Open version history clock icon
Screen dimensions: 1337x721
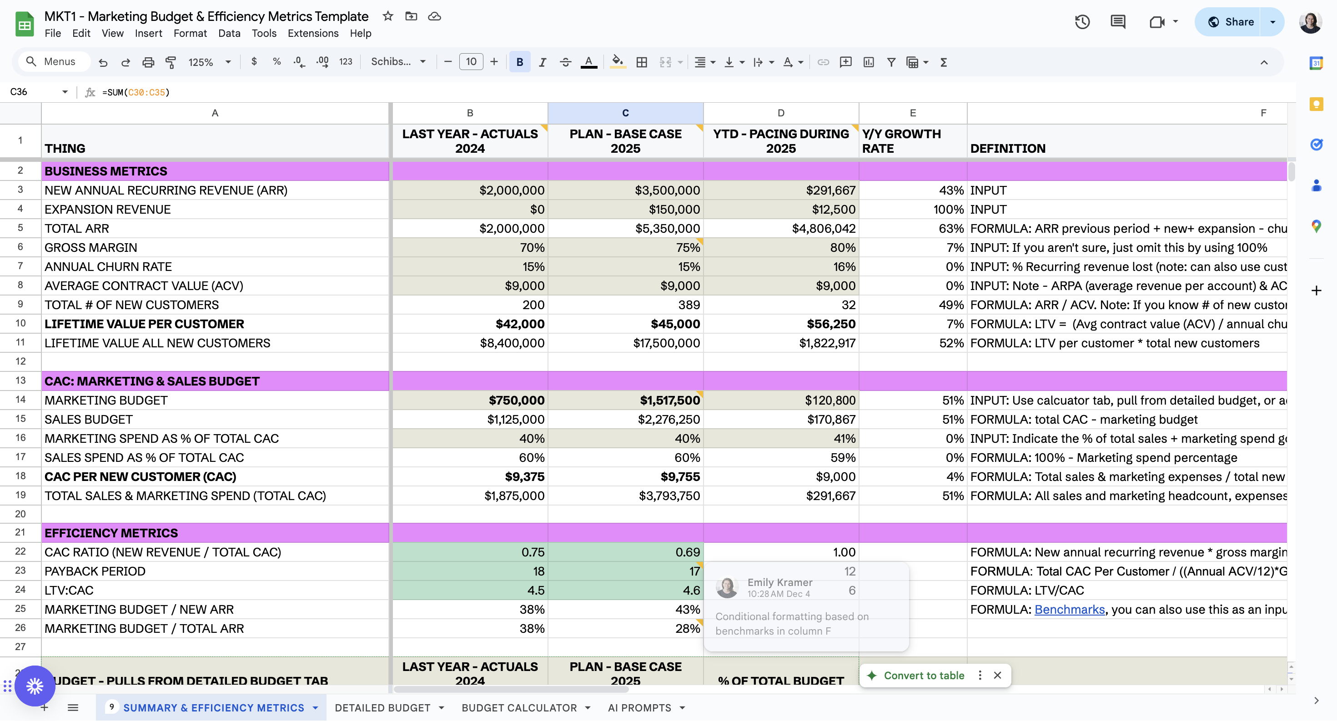point(1082,22)
